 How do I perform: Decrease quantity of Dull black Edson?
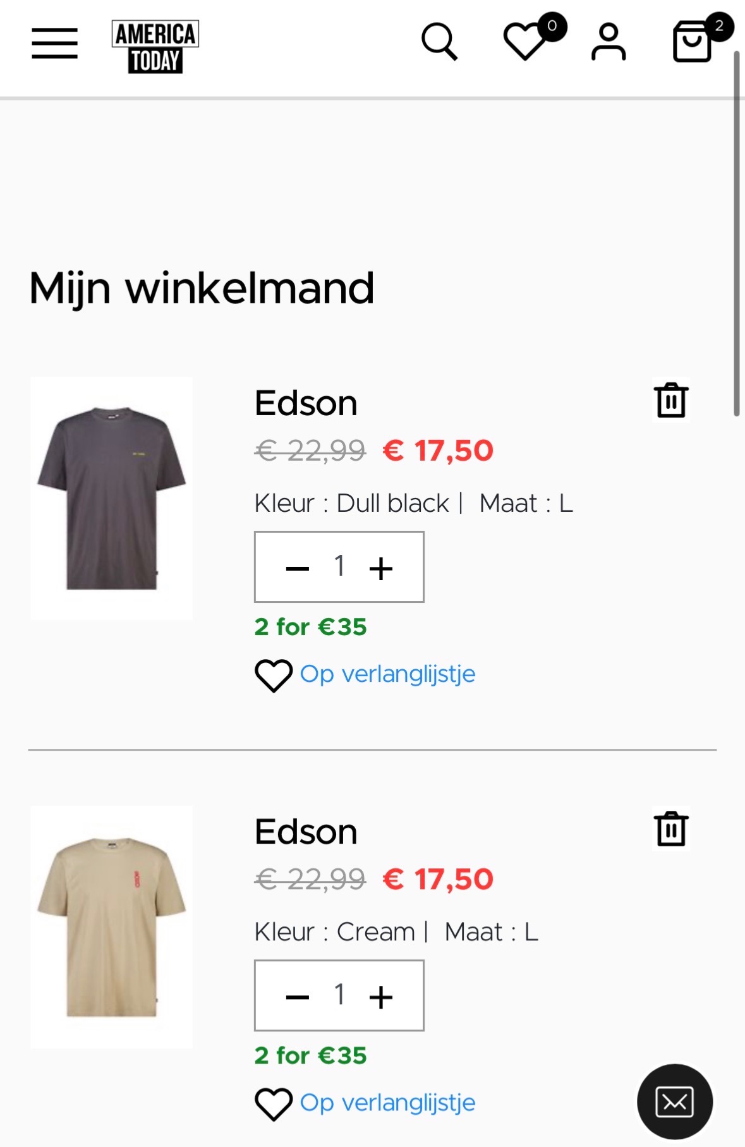(x=298, y=568)
